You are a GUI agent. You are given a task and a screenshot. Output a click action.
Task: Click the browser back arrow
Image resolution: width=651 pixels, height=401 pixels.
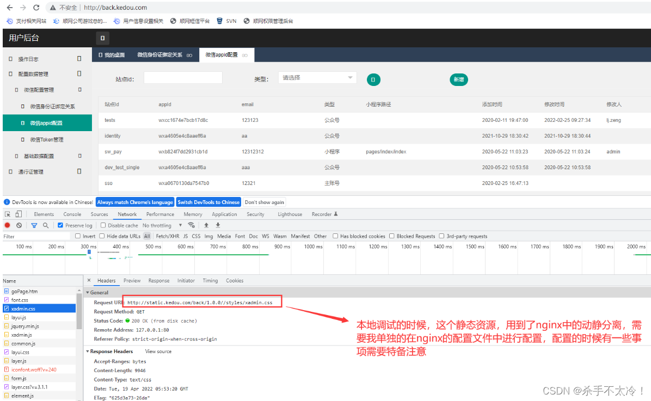click(10, 8)
